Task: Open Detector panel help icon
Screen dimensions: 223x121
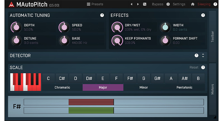Action: tap(197, 55)
